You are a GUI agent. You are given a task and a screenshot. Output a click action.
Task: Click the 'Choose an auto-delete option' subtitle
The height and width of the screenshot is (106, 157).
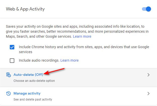[34, 81]
